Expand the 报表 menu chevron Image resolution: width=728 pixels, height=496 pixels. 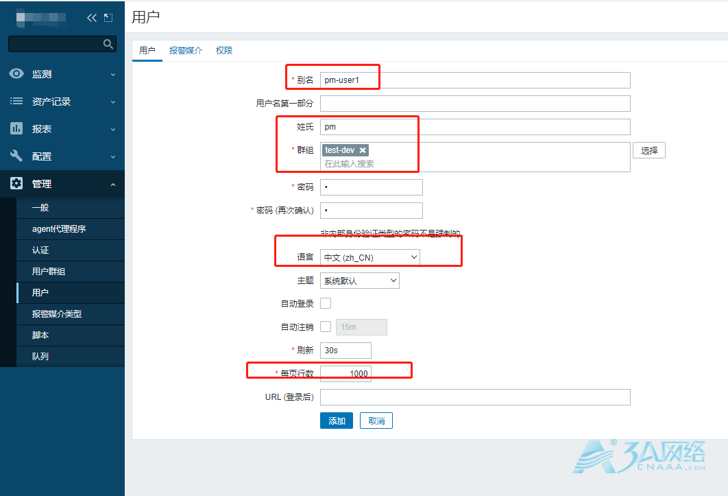pos(113,129)
